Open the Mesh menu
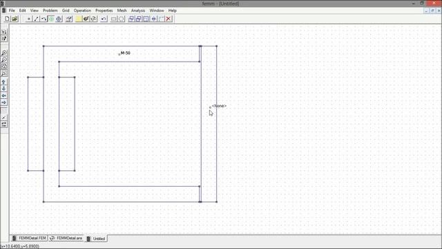 [122, 10]
